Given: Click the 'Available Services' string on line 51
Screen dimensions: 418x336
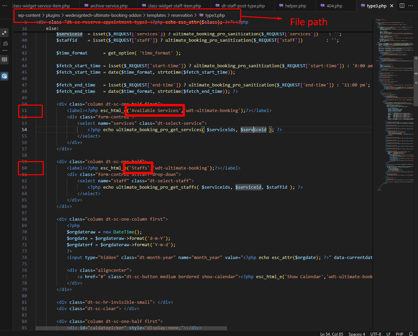Looking at the screenshot, I should [x=155, y=110].
